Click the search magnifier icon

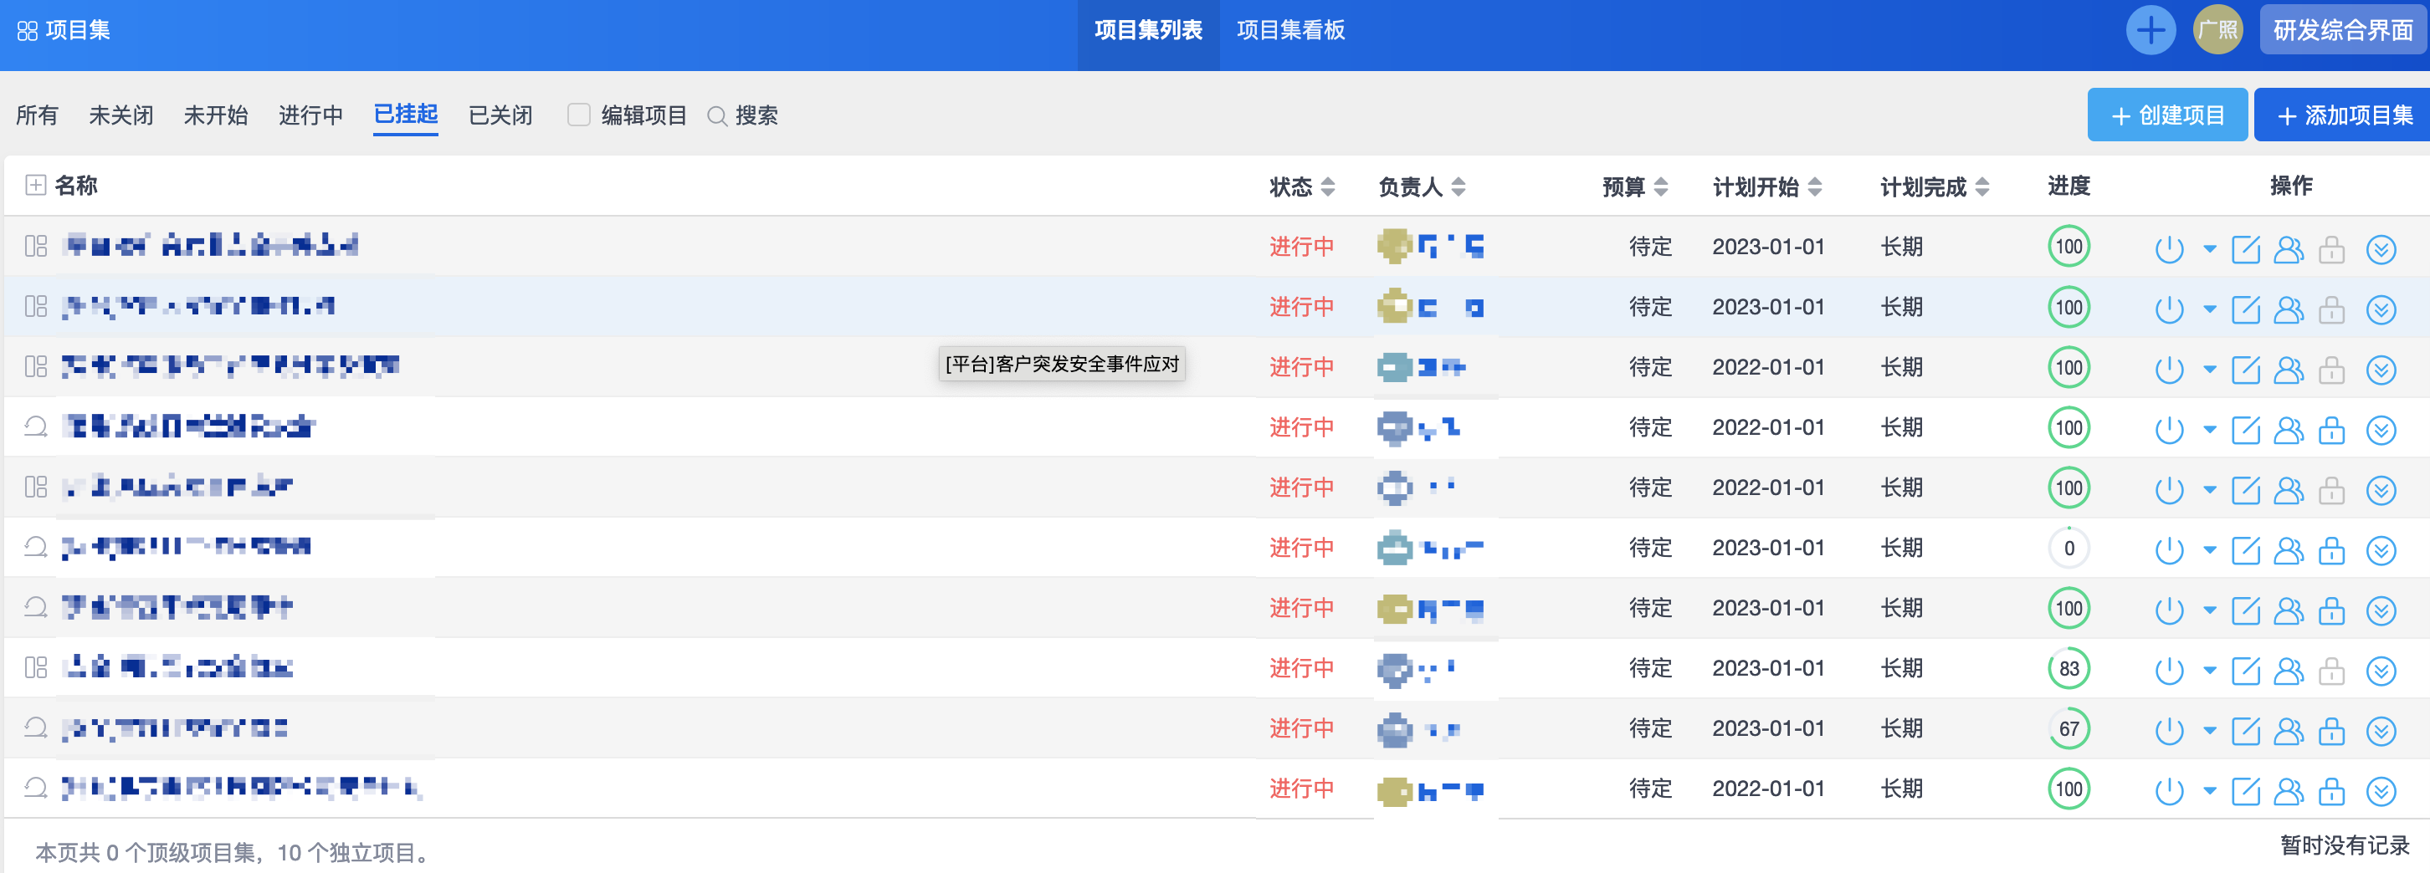717,116
